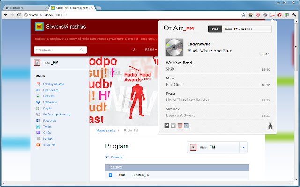
Task: Click the Live cam sidebar icon
Action: 38,96
